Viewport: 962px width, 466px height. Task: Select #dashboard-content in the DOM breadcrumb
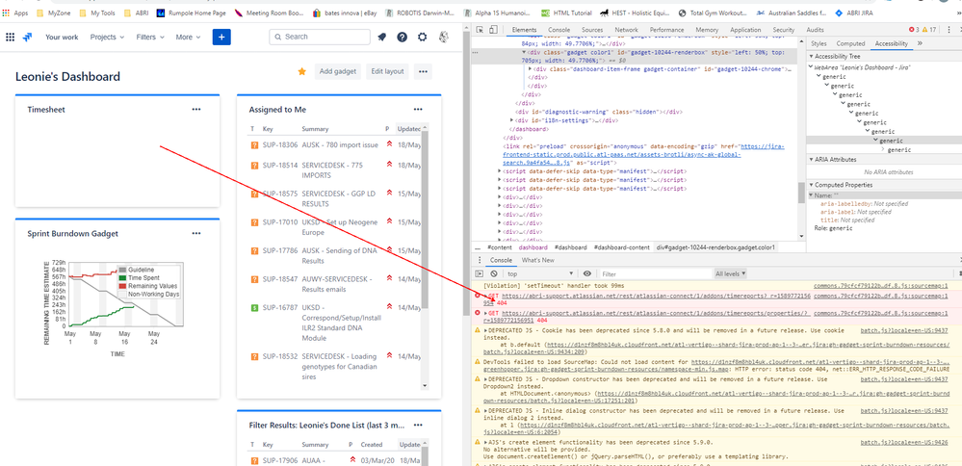pyautogui.click(x=621, y=247)
